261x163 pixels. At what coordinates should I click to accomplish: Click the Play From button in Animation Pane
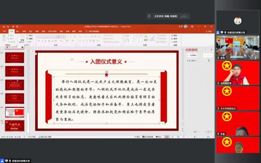pyautogui.click(x=192, y=55)
